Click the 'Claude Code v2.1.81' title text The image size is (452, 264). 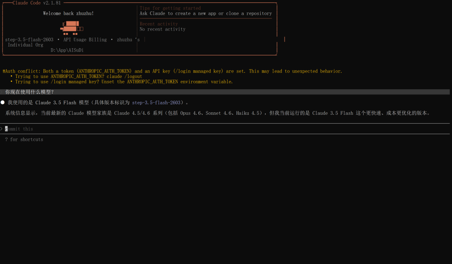point(36,3)
